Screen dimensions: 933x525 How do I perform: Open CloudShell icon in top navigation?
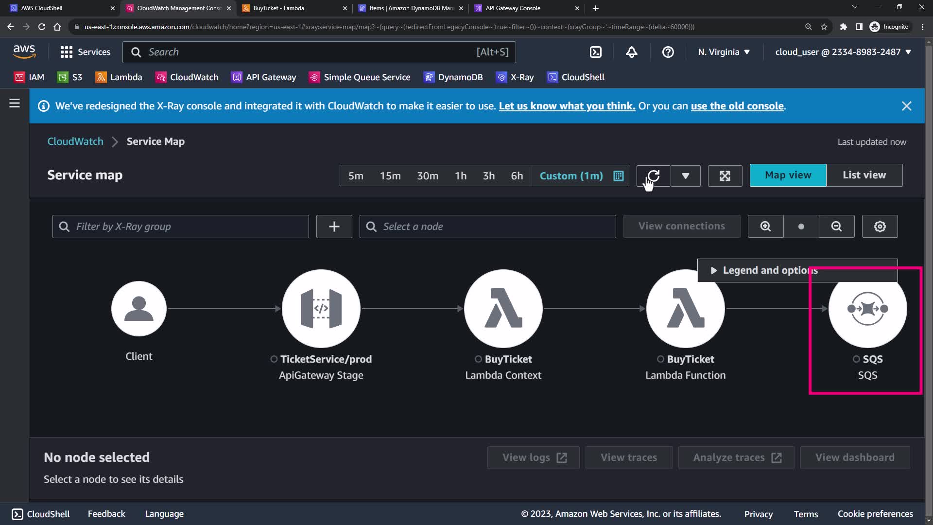click(x=595, y=52)
